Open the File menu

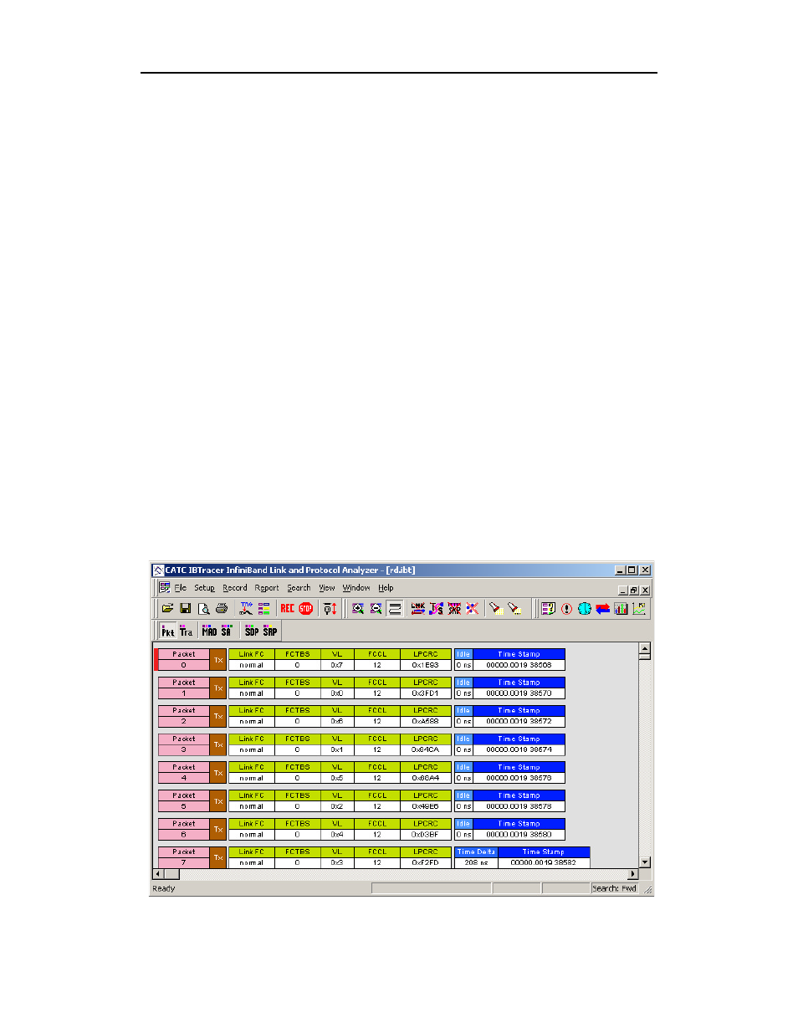coord(180,588)
